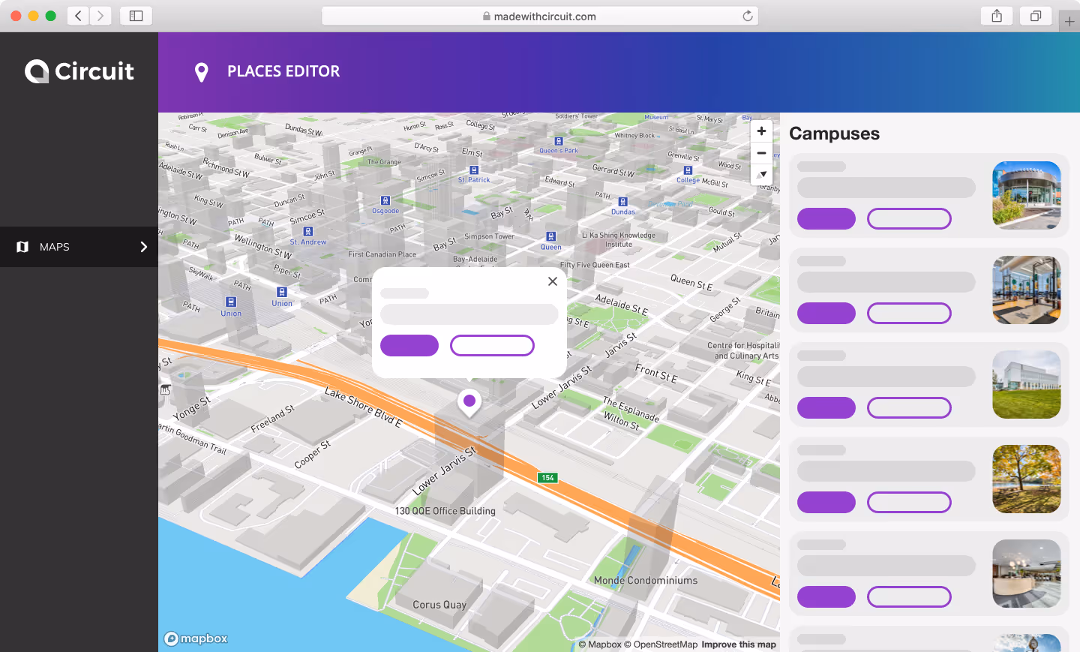The width and height of the screenshot is (1080, 652).
Task: Click filled purple button in third campus card
Action: pos(826,407)
